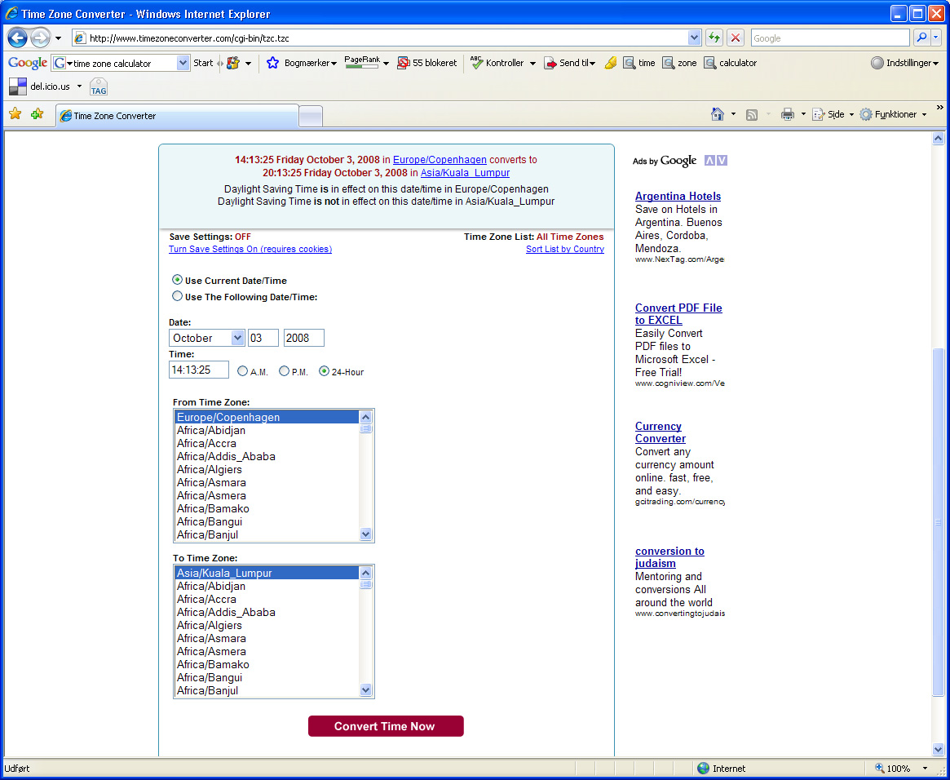Image resolution: width=950 pixels, height=780 pixels.
Task: Click the Add to Favorites icon
Action: (x=37, y=113)
